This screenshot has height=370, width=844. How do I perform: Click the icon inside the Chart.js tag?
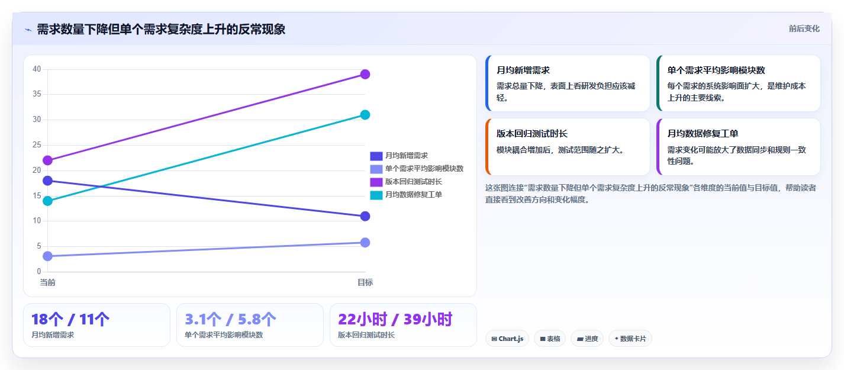click(494, 339)
